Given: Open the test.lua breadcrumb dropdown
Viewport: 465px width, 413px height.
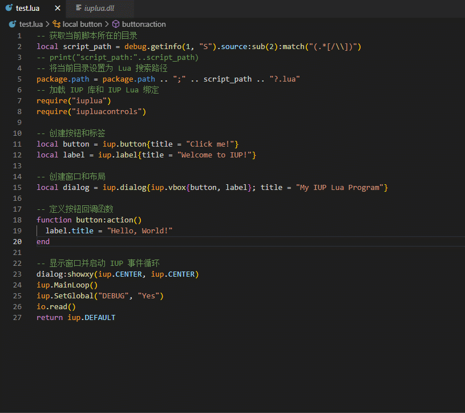Looking at the screenshot, I should [x=31, y=24].
